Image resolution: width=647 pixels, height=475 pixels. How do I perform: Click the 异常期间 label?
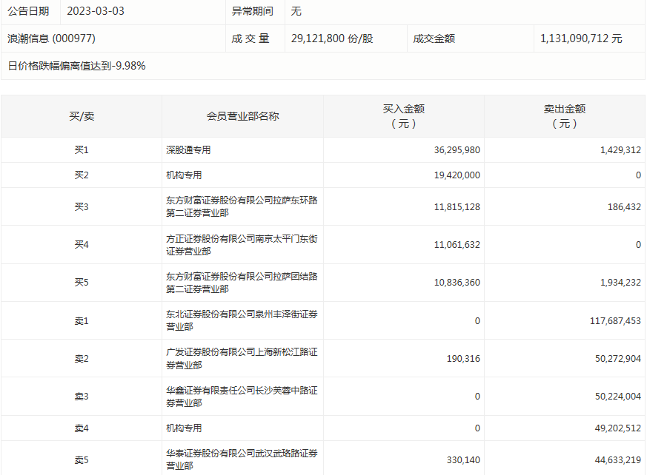[x=253, y=11]
